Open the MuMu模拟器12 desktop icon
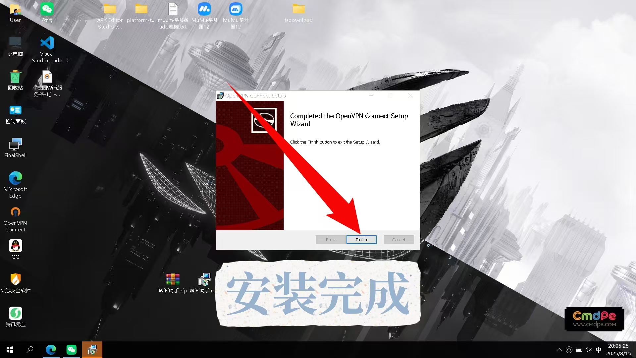This screenshot has width=636, height=358. click(x=204, y=16)
